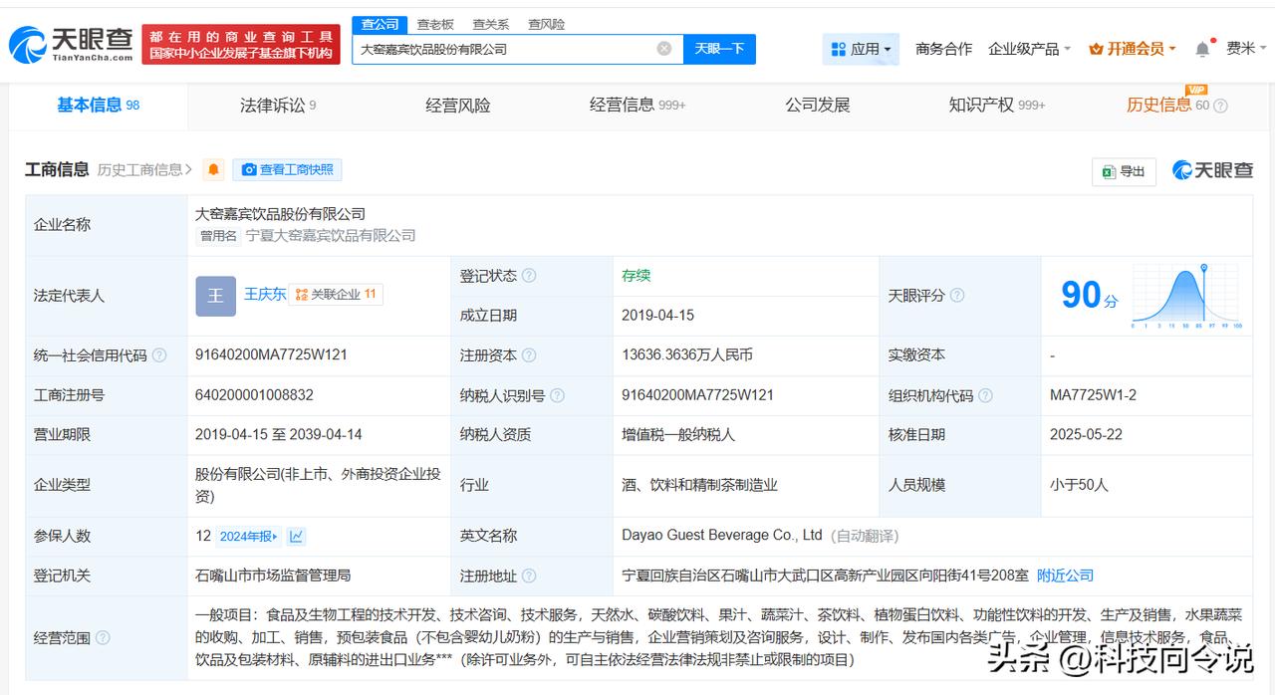Click industry 酒、饮料和精制茶制造业
This screenshot has width=1275, height=695.
click(x=699, y=485)
